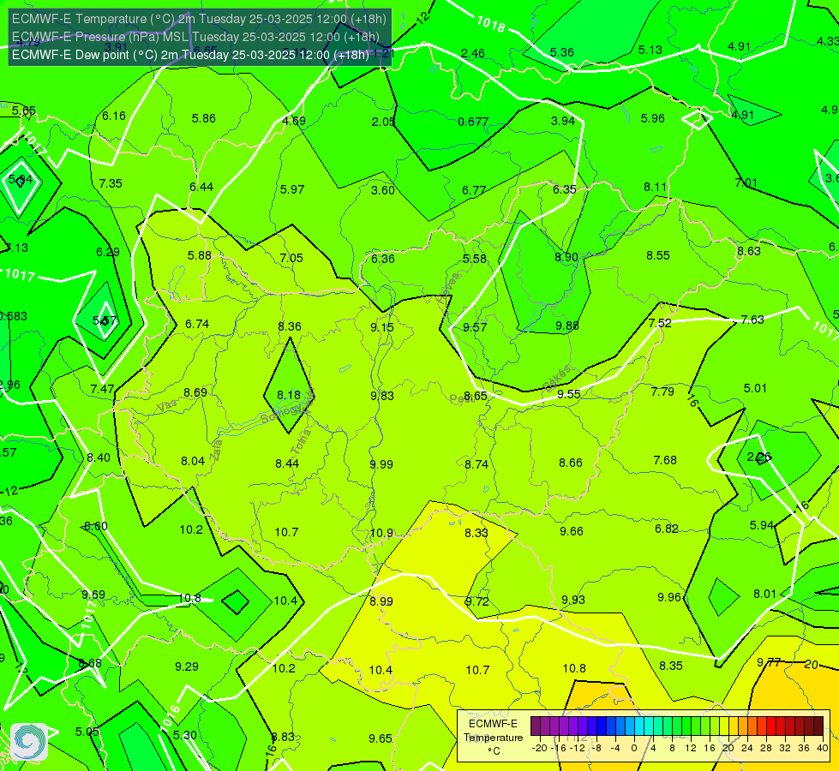Click the 2.46 dew point value

point(473,53)
